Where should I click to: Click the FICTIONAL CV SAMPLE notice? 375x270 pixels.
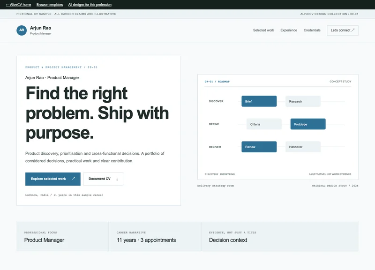[66, 14]
